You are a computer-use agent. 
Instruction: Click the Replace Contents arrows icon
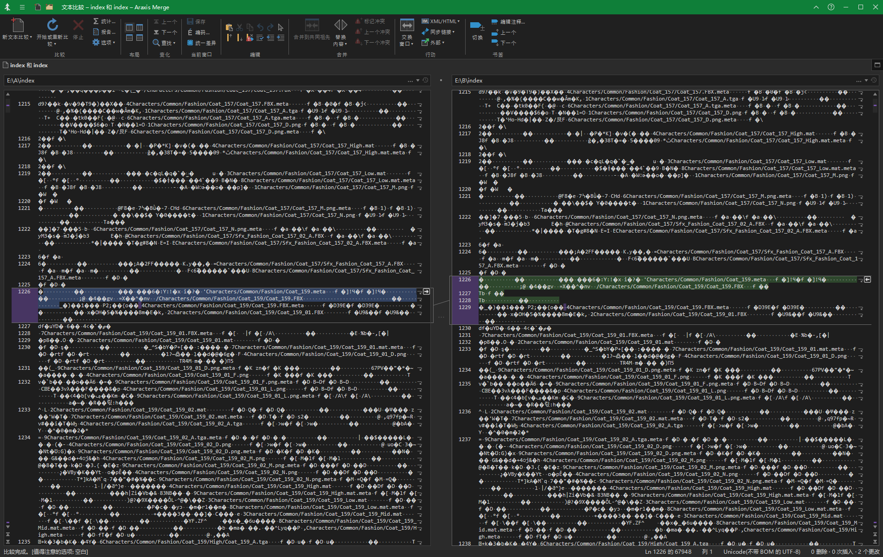(x=340, y=25)
